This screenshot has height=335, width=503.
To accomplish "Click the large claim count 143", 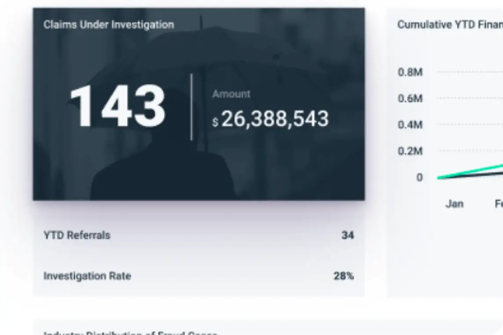I will (x=119, y=108).
